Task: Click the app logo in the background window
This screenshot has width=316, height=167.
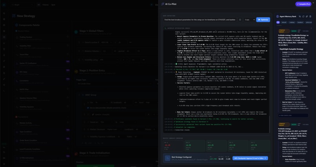Action: click(4, 5)
